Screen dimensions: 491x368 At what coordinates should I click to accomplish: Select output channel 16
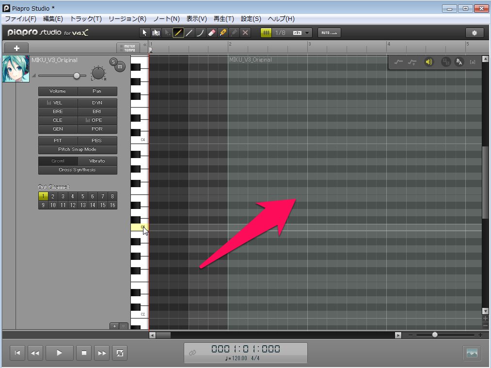(112, 205)
